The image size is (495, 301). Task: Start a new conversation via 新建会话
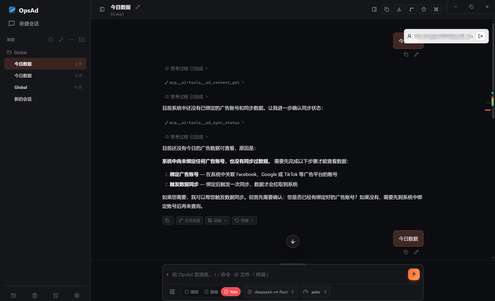click(x=24, y=24)
